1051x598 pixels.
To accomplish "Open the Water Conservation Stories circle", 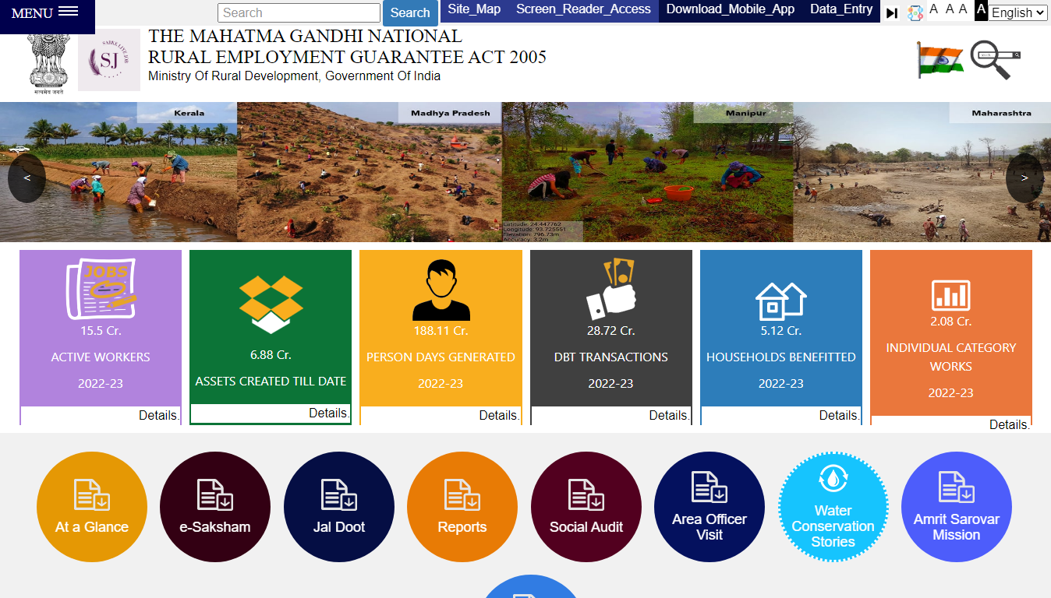I will tap(833, 507).
